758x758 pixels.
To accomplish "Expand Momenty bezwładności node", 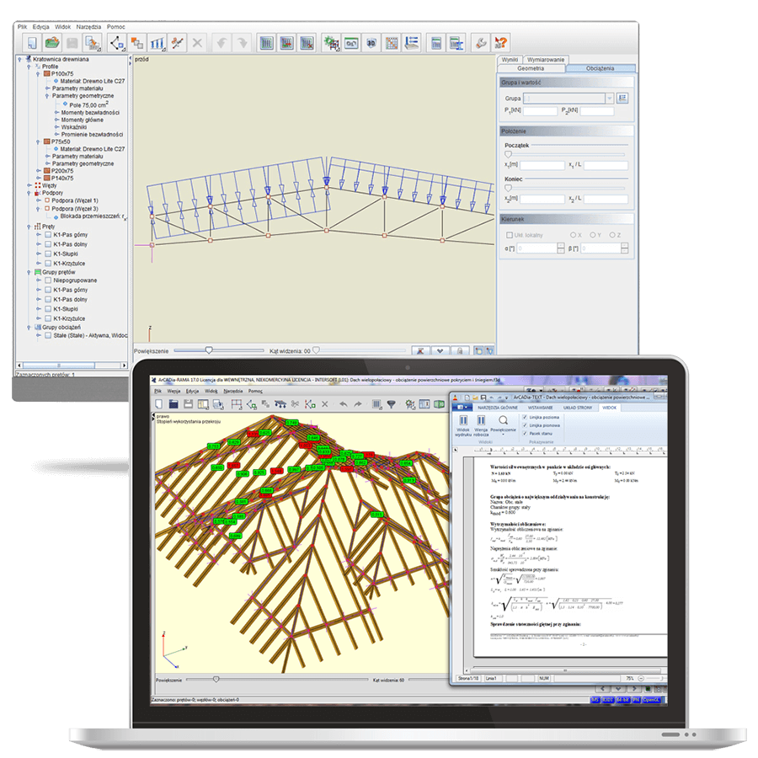I will 56,113.
